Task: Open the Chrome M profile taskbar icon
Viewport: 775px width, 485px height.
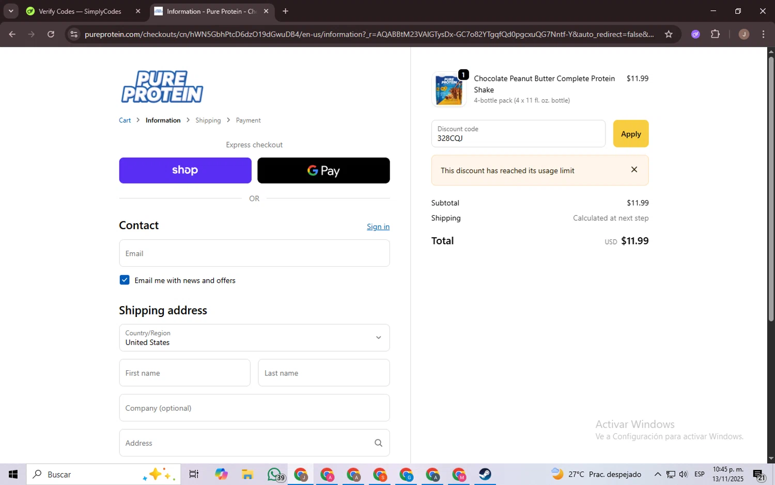Action: (459, 474)
